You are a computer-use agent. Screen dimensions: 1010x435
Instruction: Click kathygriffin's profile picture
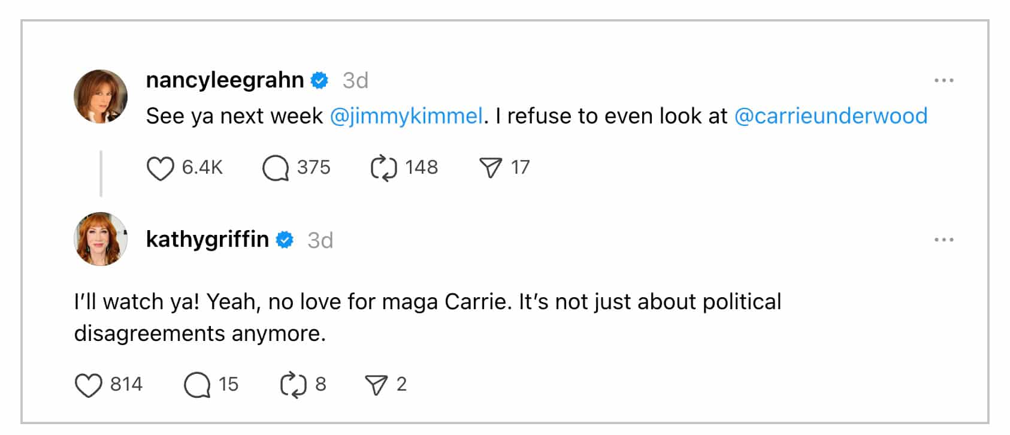tap(101, 238)
